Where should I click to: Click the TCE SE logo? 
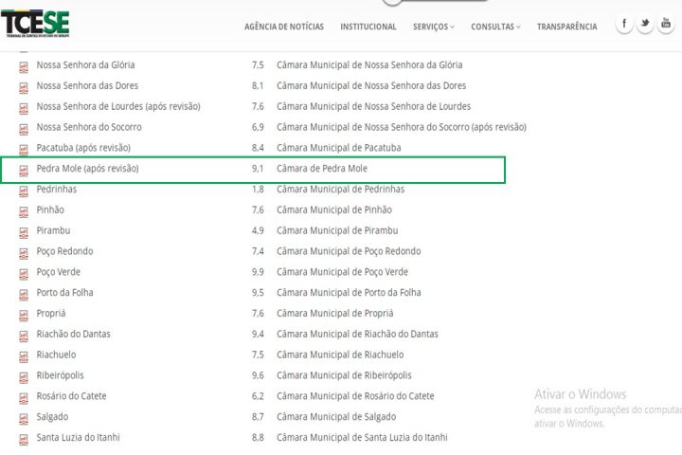coord(35,23)
